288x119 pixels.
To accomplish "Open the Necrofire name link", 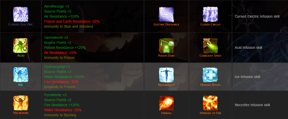I will (x=21, y=113).
